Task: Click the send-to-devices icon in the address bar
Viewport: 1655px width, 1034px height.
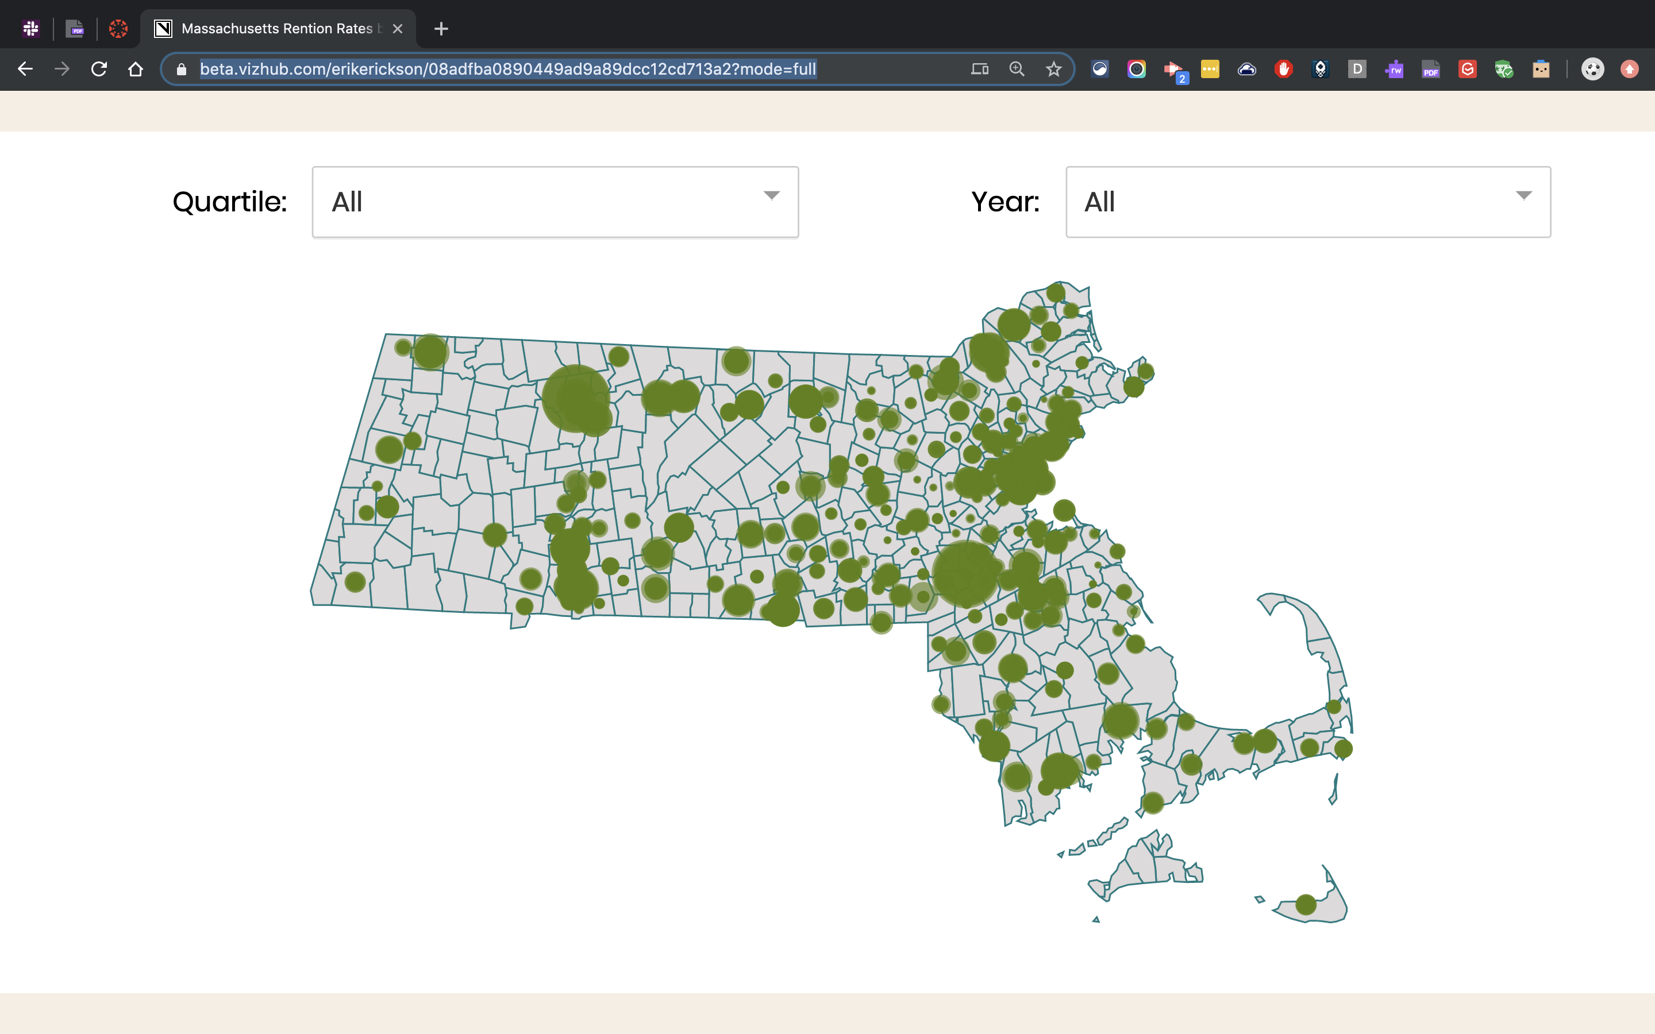Action: click(x=979, y=69)
